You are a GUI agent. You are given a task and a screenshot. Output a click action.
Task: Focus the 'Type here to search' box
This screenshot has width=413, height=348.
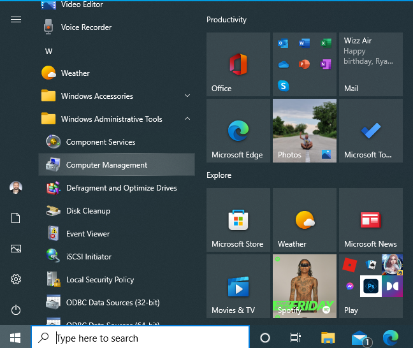(140, 337)
